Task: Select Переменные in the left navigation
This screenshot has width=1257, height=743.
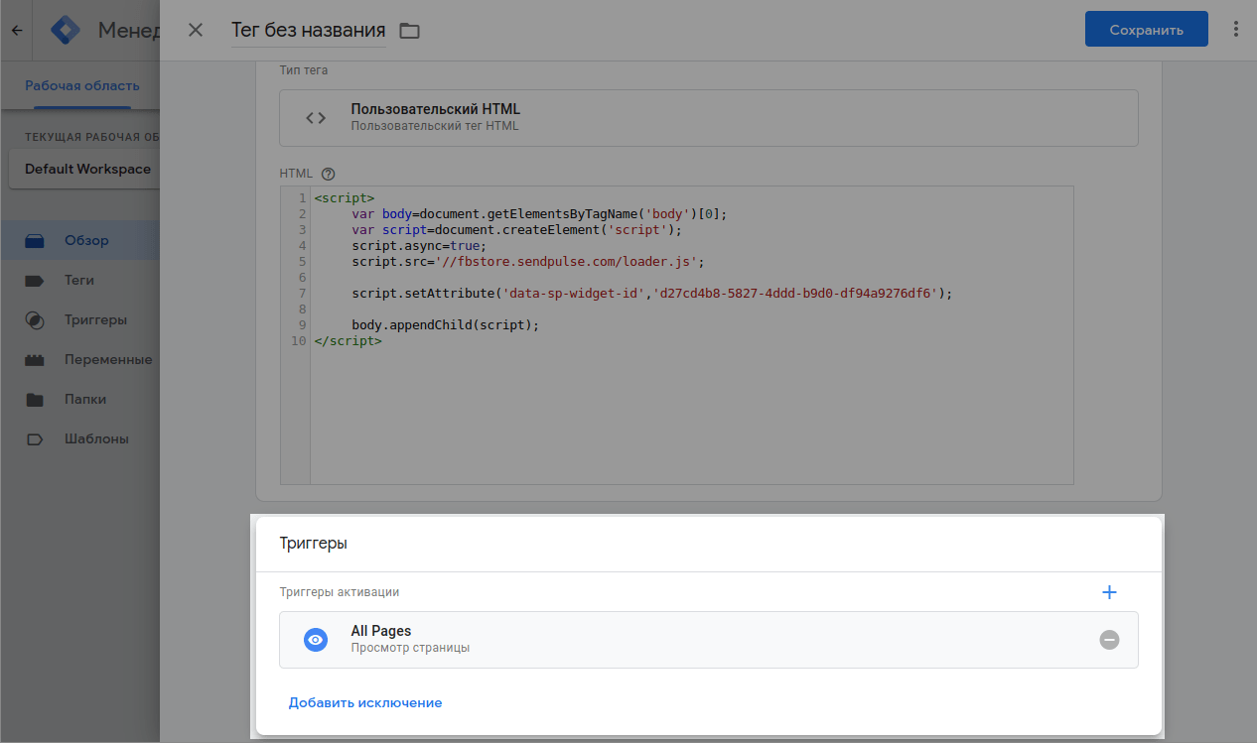Action: coord(107,359)
